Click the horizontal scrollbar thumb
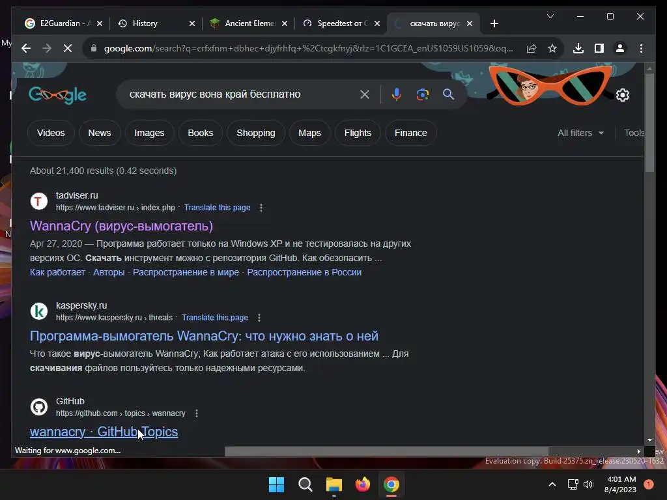The width and height of the screenshot is (667, 500). pyautogui.click(x=386, y=451)
